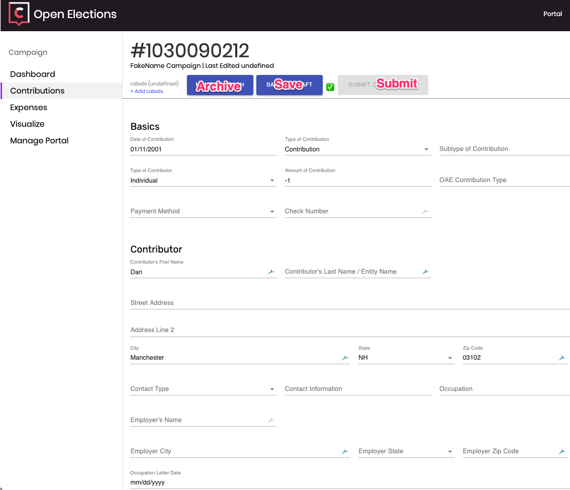Click the Contributor section heading
This screenshot has width=570, height=490.
tap(156, 249)
